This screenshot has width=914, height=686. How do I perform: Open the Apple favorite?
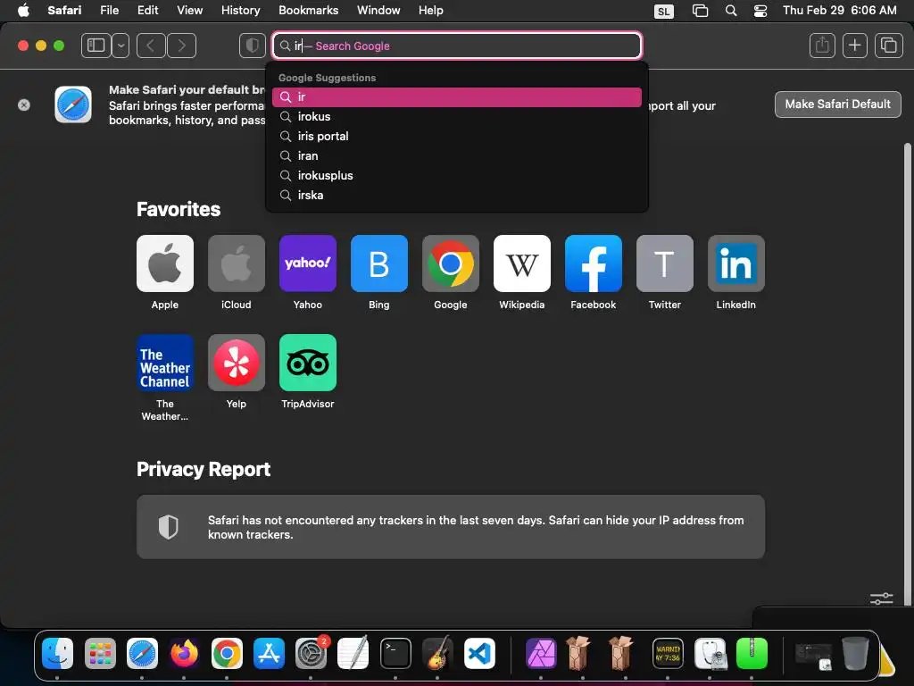(165, 264)
